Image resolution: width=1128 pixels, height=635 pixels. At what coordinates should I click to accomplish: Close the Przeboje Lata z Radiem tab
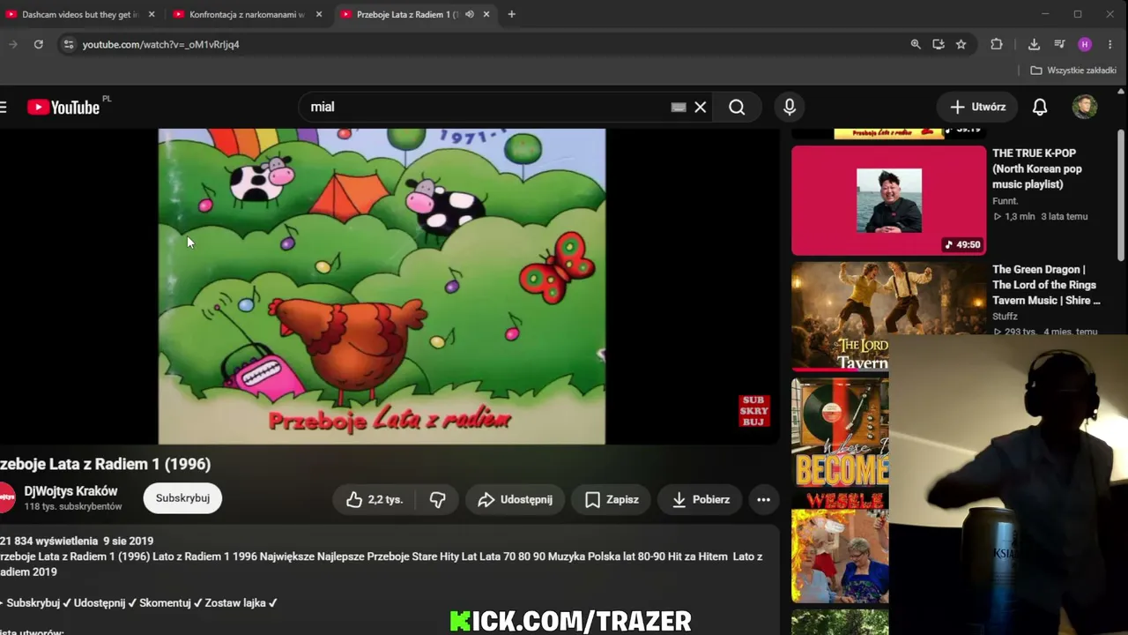coord(486,14)
